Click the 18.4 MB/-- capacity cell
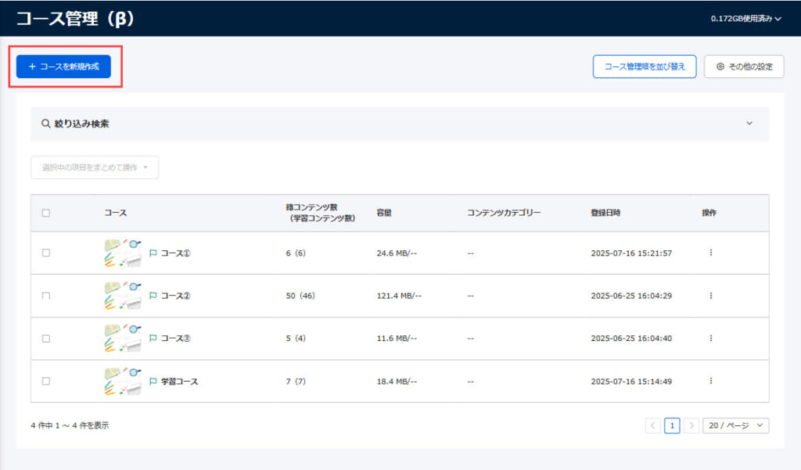Image resolution: width=801 pixels, height=470 pixels. [397, 381]
